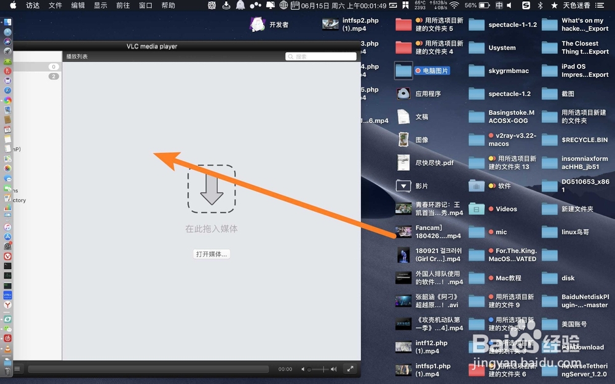Open the 帮助 menu
This screenshot has height=384, width=615.
click(169, 5)
